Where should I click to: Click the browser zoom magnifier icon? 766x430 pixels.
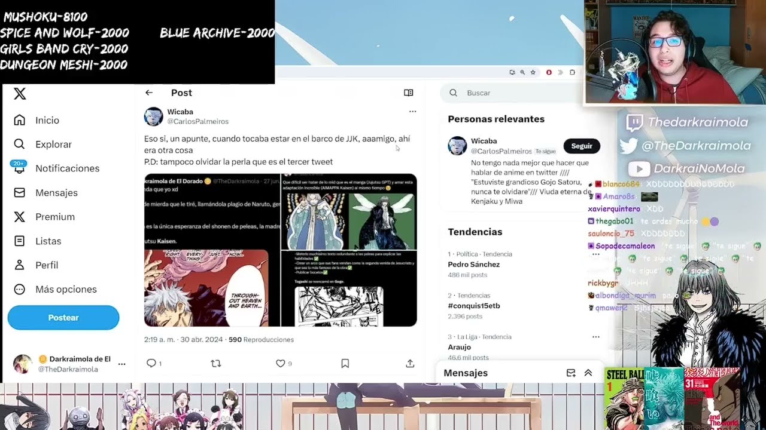[522, 72]
